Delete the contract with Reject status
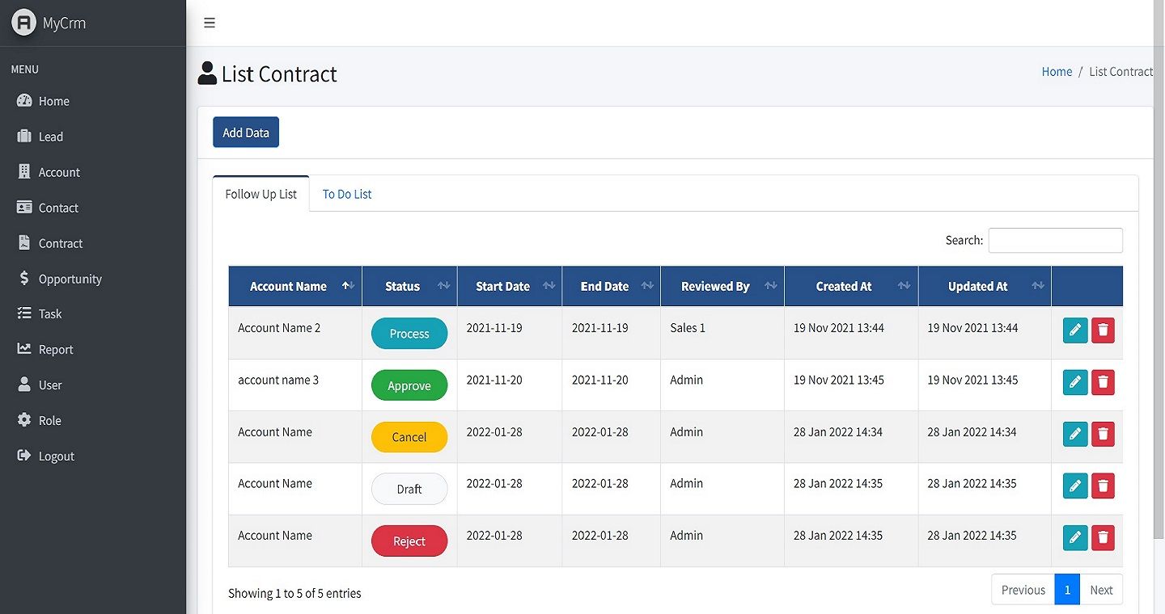Image resolution: width=1165 pixels, height=614 pixels. pyautogui.click(x=1103, y=537)
